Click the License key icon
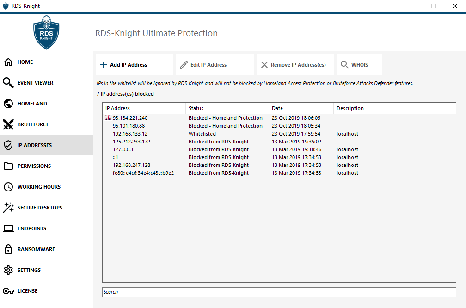 (8, 291)
